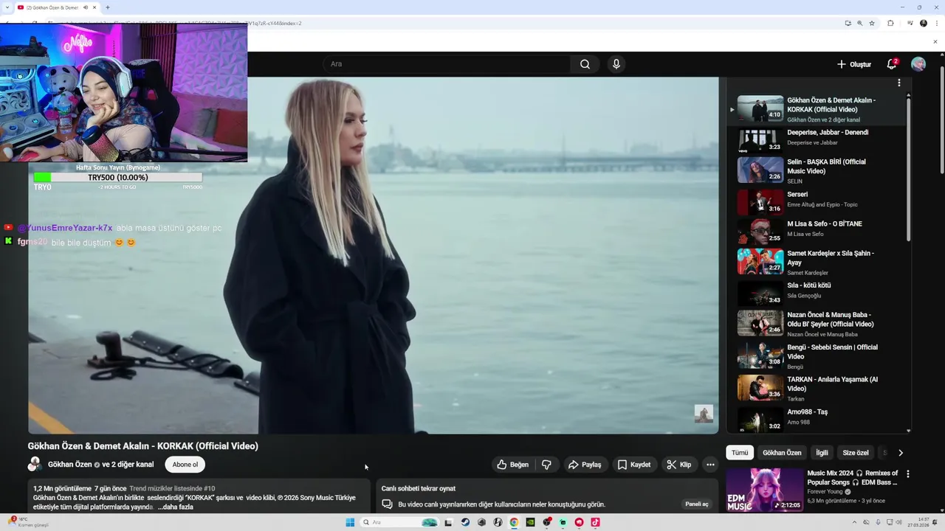945x531 pixels.
Task: Close the Gökhan Özen browser tab
Action: (x=94, y=7)
